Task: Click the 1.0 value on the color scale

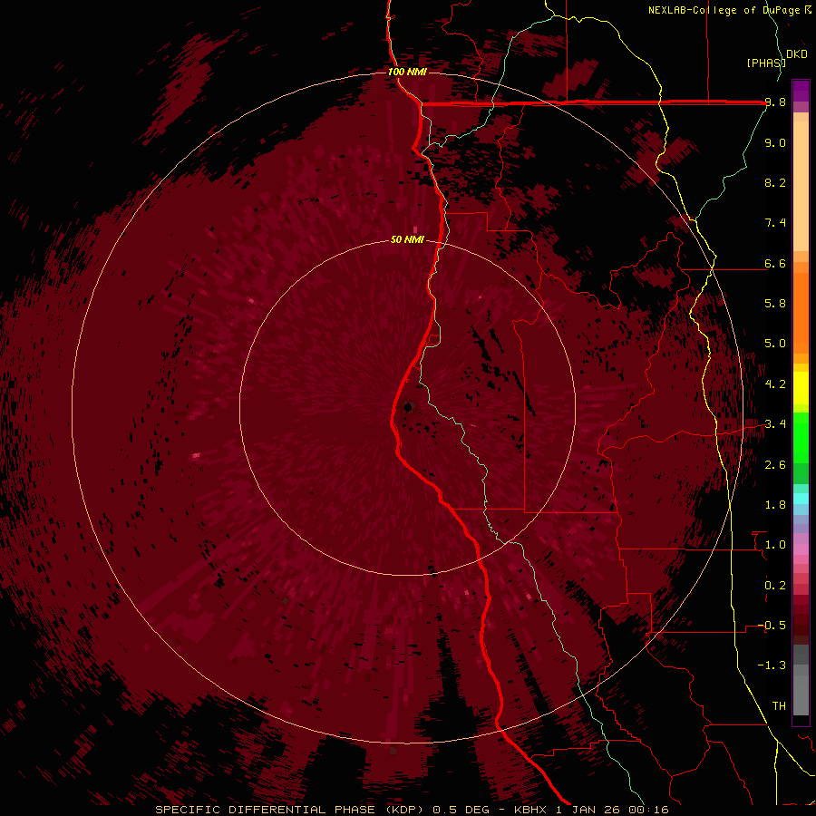Action: (775, 545)
